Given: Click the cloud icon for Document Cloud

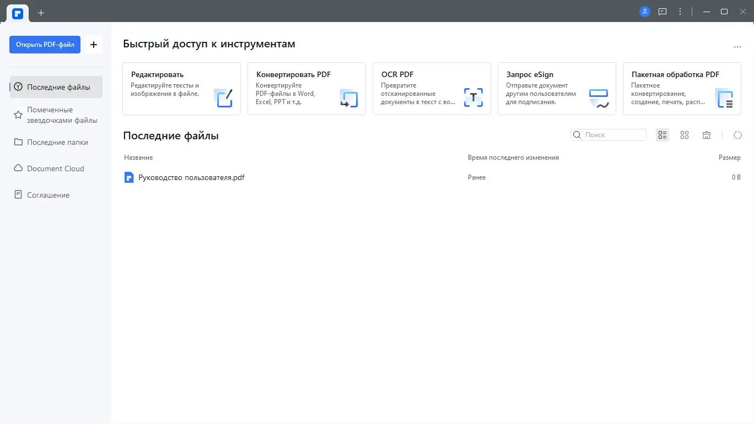Looking at the screenshot, I should [18, 168].
